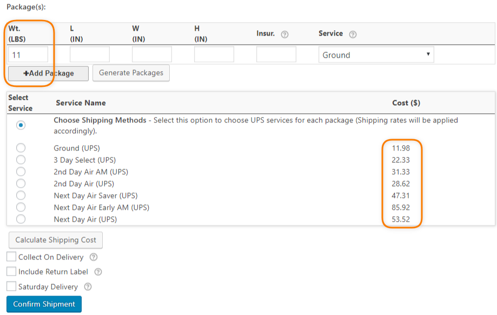497x315 pixels.
Task: Click the 22.33 cost value
Action: tap(401, 160)
